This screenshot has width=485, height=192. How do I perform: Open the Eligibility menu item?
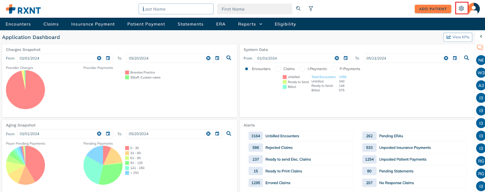(x=285, y=24)
